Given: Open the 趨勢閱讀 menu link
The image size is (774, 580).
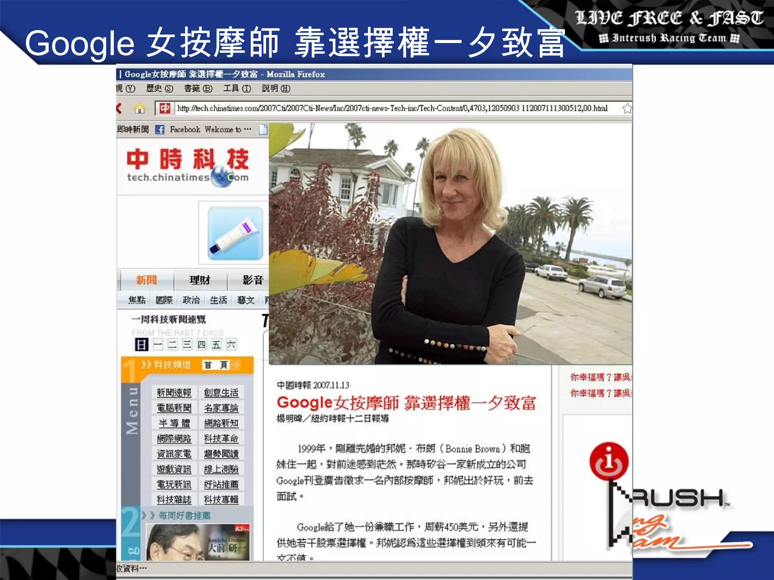Looking at the screenshot, I should click(x=221, y=454).
